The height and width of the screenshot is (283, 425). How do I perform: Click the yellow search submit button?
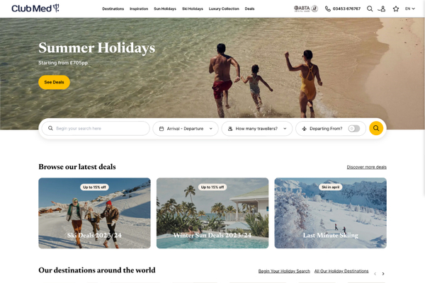[376, 128]
